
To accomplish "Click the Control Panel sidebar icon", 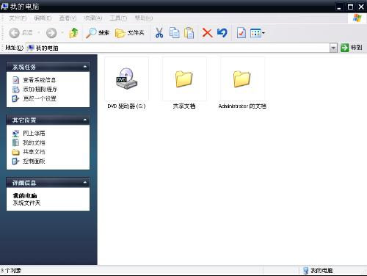I will 15,161.
